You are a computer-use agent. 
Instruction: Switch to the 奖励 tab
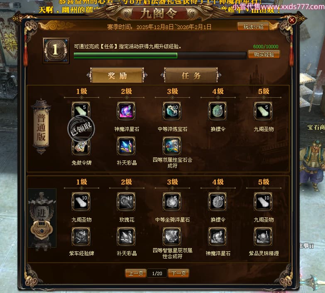tap(117, 75)
